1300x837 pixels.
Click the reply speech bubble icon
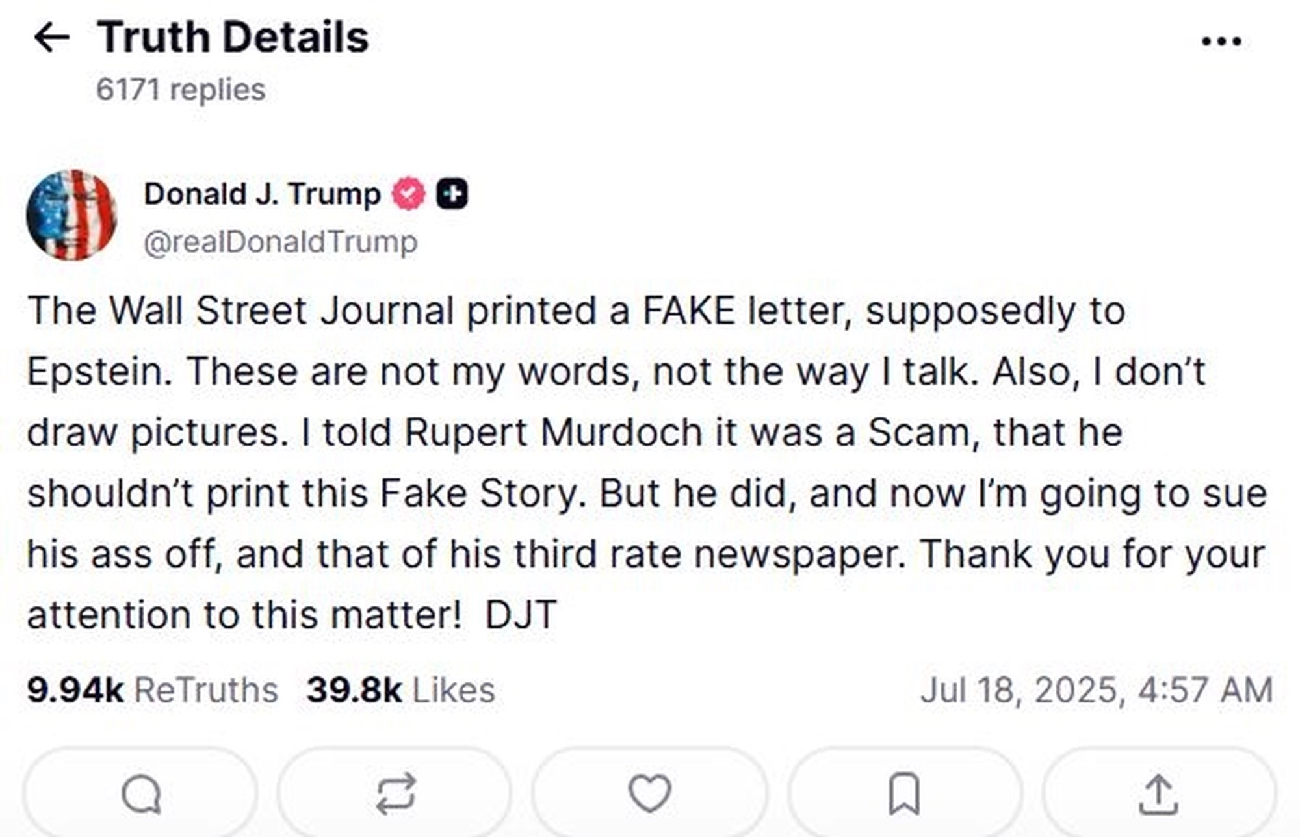coord(141,793)
